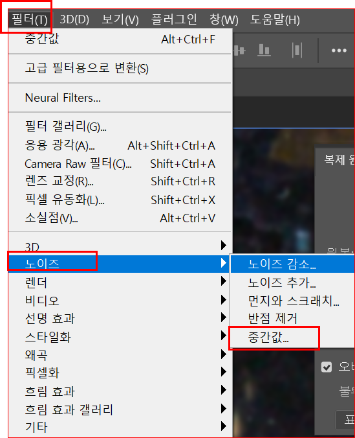The width and height of the screenshot is (355, 438).
Task: Expand the 3D filter submenu
Action: (x=120, y=246)
